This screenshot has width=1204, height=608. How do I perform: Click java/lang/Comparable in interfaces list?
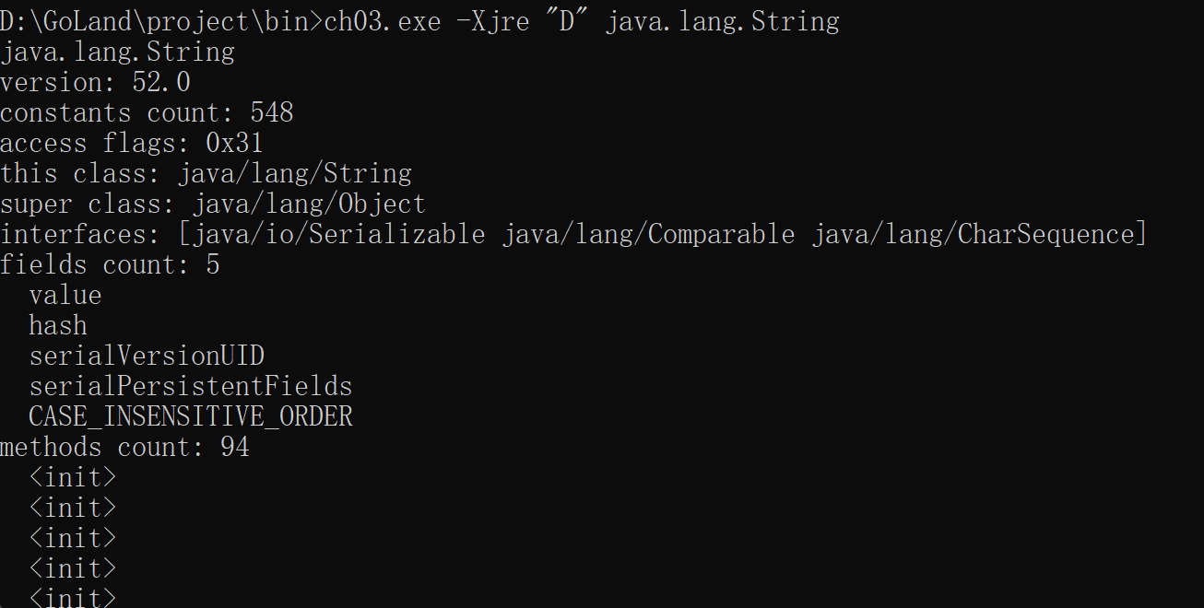[648, 235]
